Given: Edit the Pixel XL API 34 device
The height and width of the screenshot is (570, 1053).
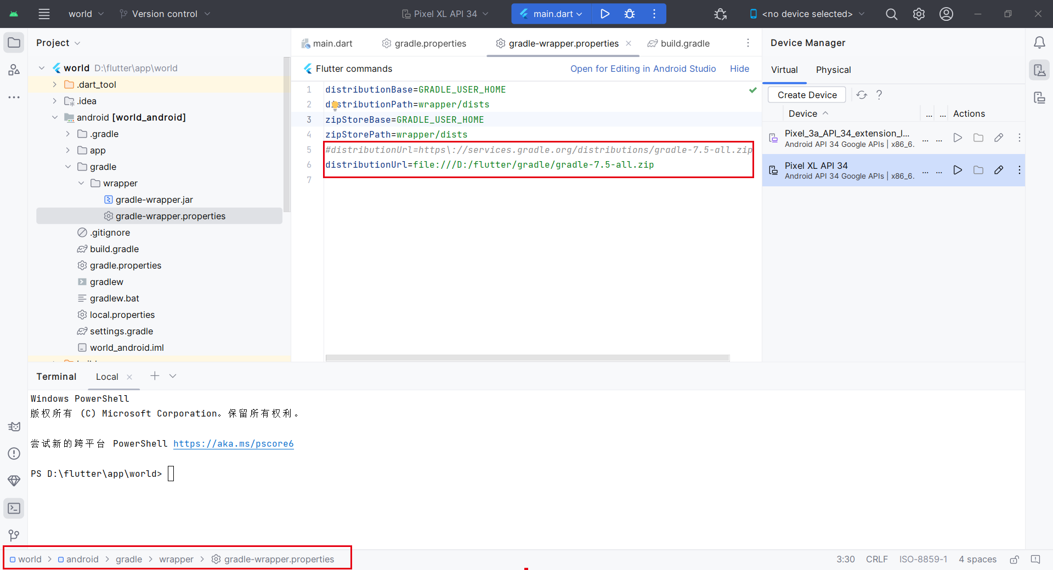Looking at the screenshot, I should (x=999, y=170).
